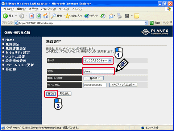The width and height of the screenshot is (174, 131).
Task: Open the ヘルプ(H) menu
Action: point(77,9)
